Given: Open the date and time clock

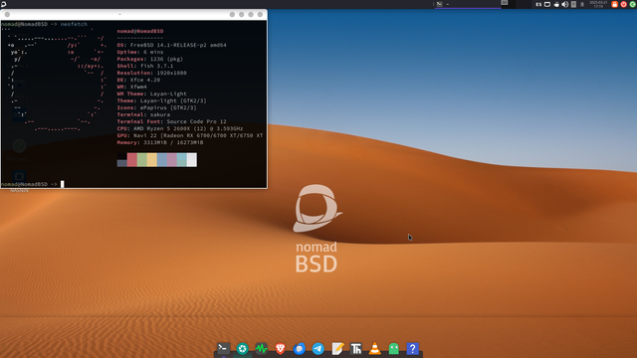Looking at the screenshot, I should (598, 4).
